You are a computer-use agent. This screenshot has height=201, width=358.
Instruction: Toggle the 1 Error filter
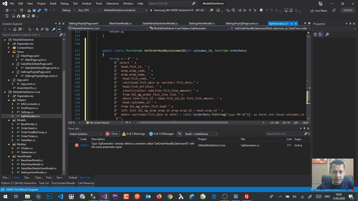[112, 134]
